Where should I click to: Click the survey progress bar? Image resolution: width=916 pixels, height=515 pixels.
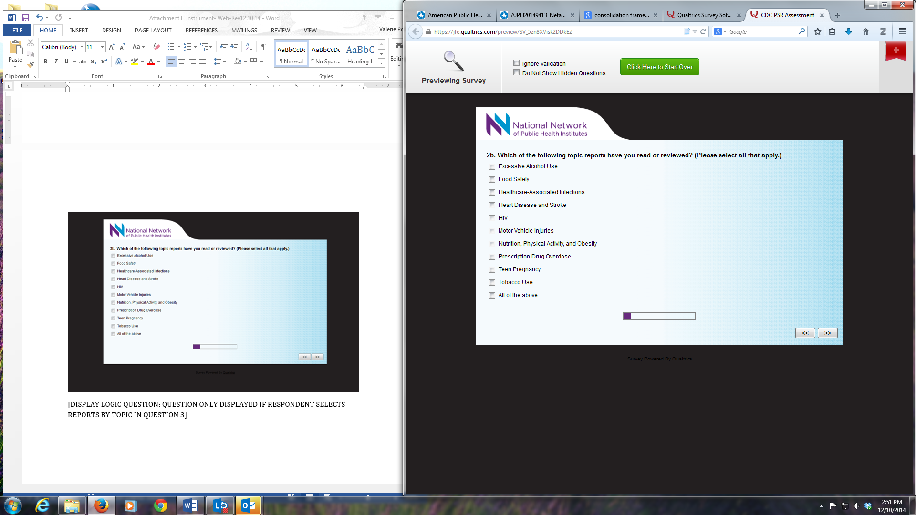(659, 316)
